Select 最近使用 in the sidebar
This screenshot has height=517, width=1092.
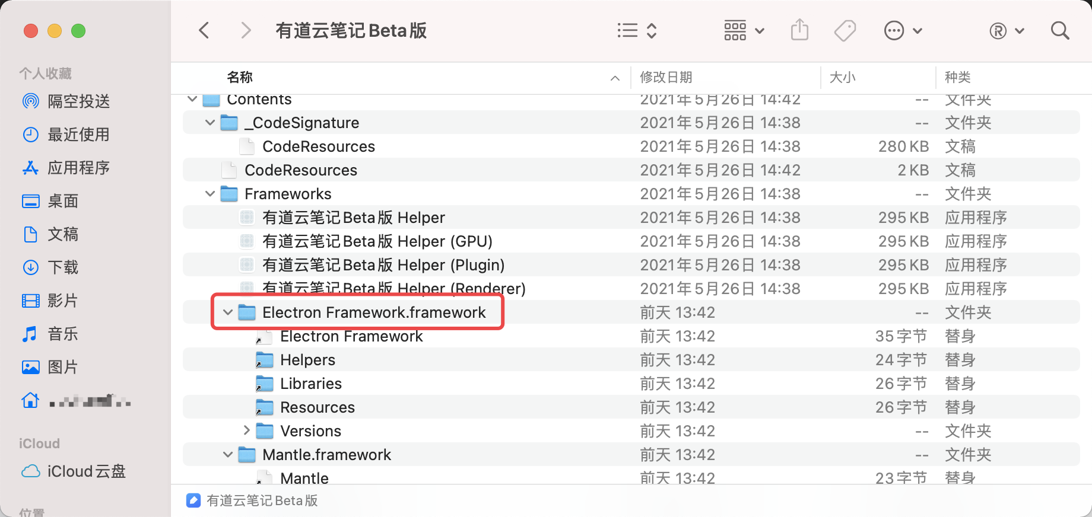point(78,135)
